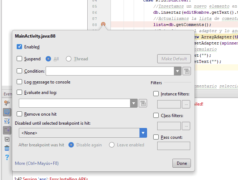238x180 pixels.
Task: Click the //Insertamos un nuevo elemento comment
Action: pos(196,7)
